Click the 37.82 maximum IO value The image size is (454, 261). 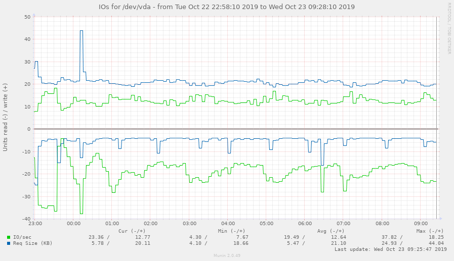coord(389,237)
